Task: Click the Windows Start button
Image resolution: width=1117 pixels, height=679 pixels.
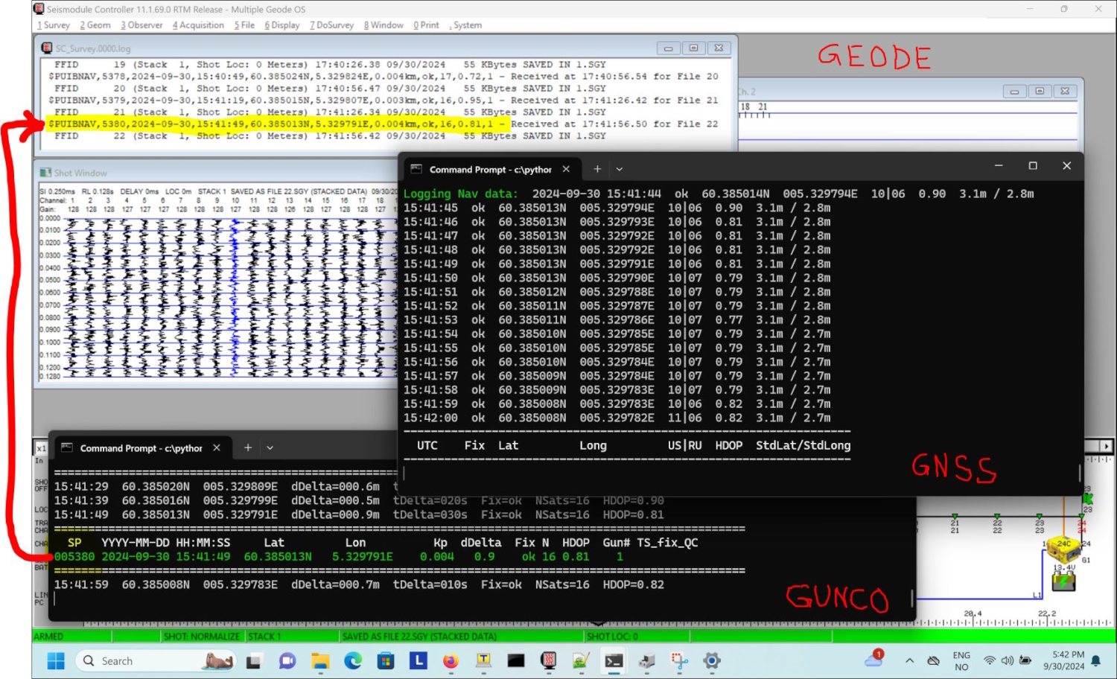Action: point(56,660)
